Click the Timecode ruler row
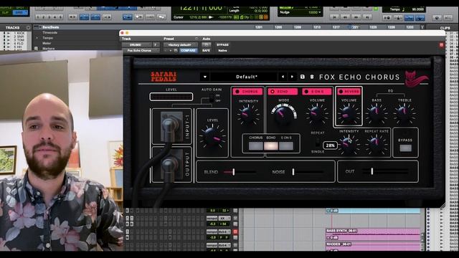 [x=49, y=32]
